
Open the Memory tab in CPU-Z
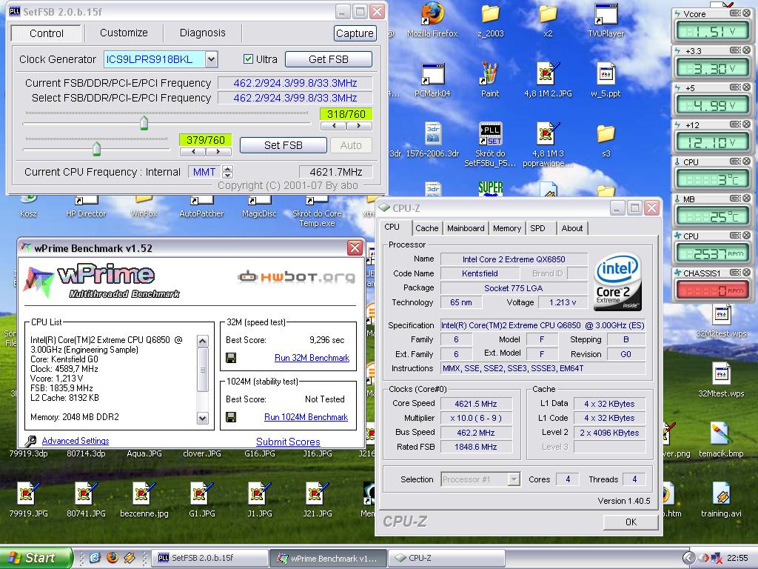[506, 228]
